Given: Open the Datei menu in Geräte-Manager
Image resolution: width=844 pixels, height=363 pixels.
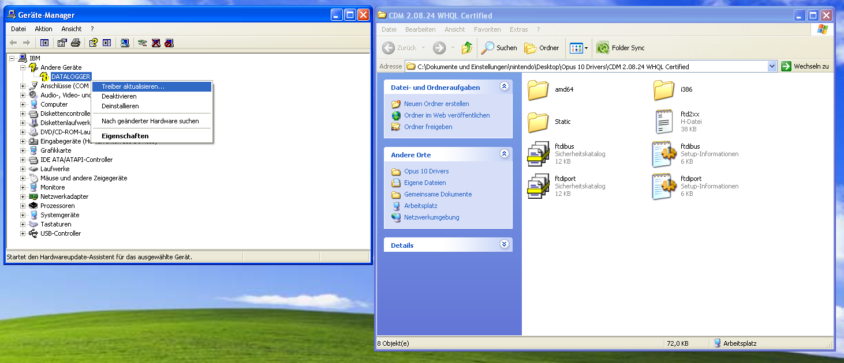Looking at the screenshot, I should coord(18,29).
